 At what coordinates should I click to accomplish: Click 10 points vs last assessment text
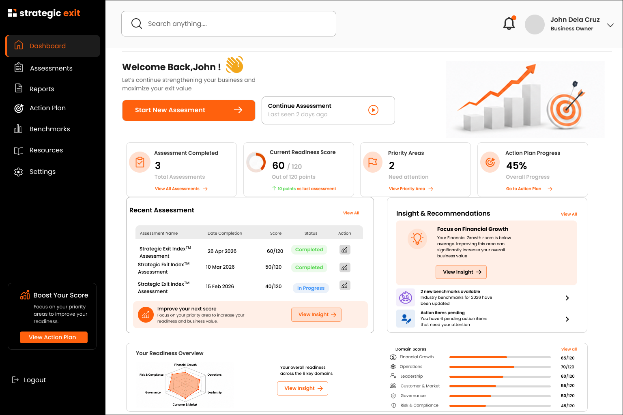coord(304,188)
